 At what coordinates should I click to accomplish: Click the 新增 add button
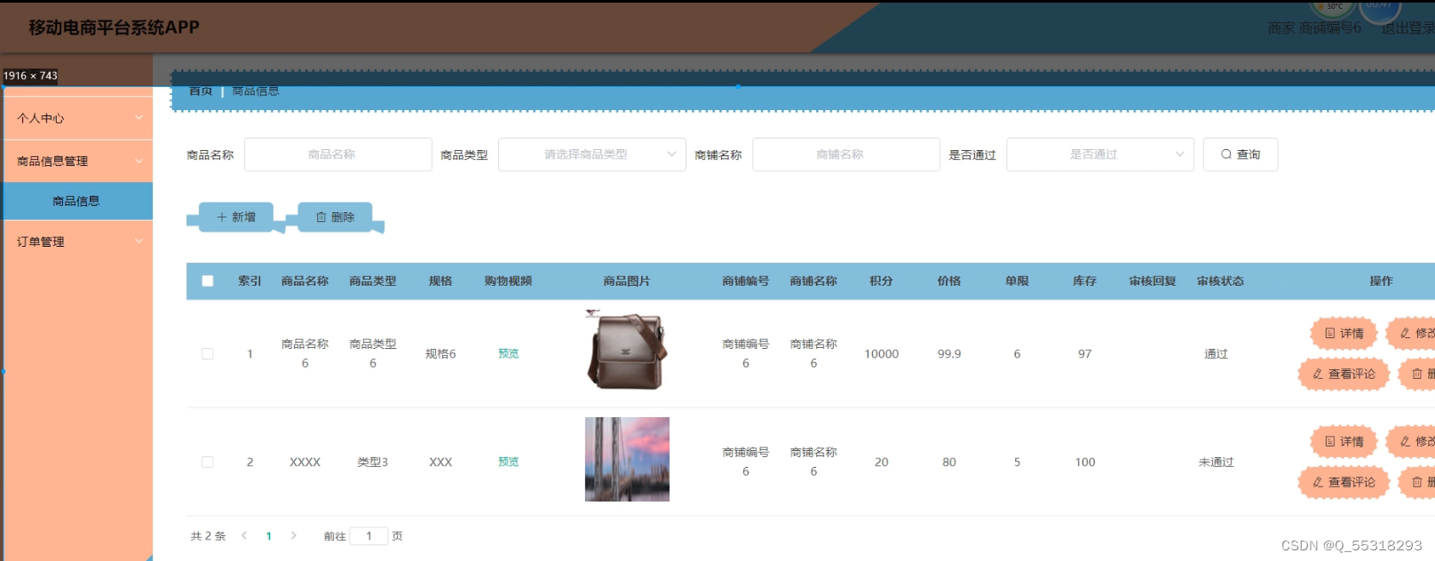236,217
